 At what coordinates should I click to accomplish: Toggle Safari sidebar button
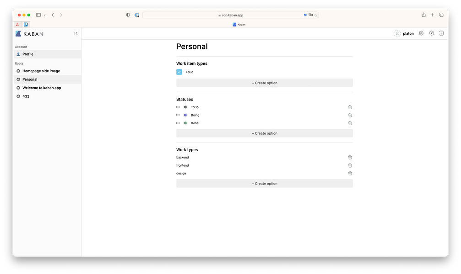pos(38,15)
